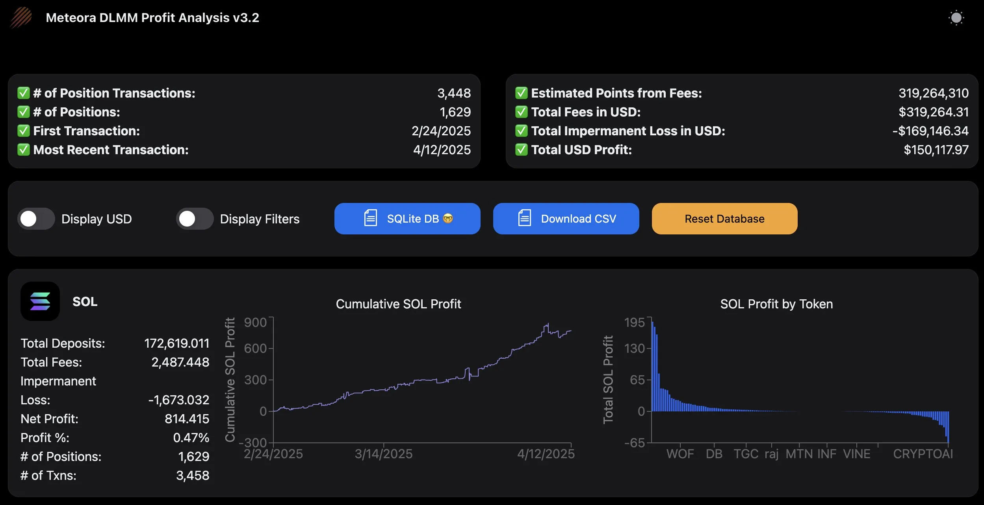Click the Most Recent Transaction date 4/12/2025

click(442, 149)
